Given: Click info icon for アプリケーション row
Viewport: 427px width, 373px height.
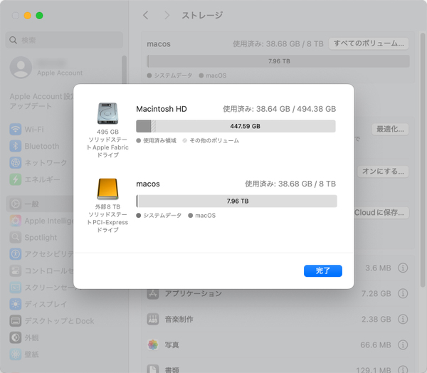Looking at the screenshot, I should pos(403,294).
